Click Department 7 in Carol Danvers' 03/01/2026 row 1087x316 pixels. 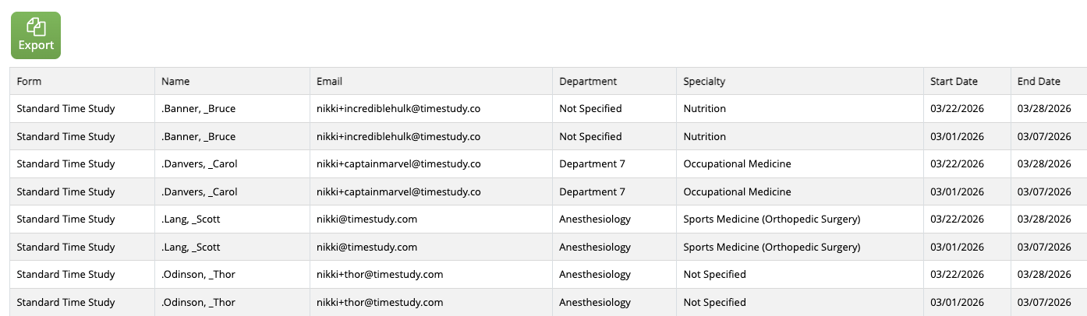pos(592,191)
